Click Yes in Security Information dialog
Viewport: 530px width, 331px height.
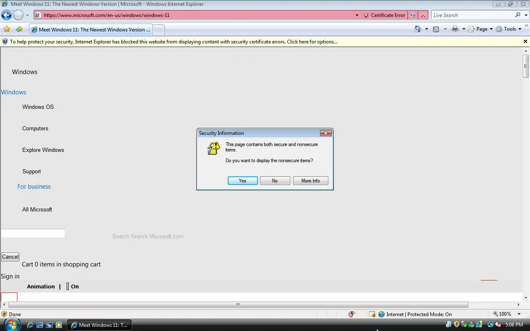243,181
